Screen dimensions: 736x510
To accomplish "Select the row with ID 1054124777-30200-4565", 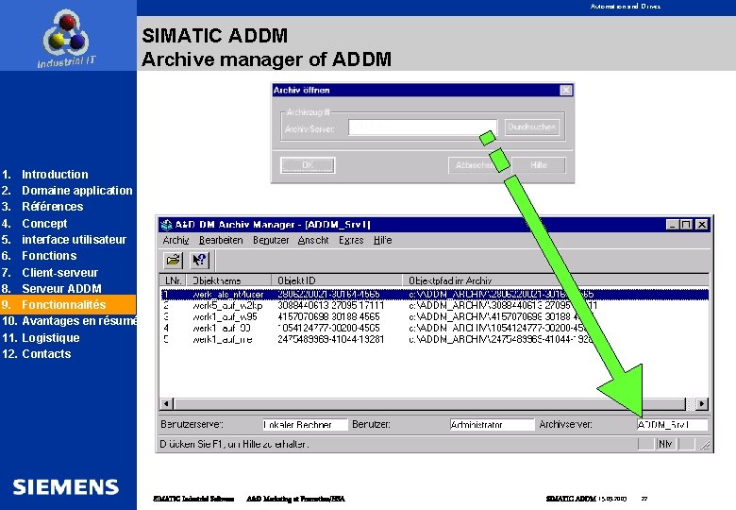I will pyautogui.click(x=434, y=329).
